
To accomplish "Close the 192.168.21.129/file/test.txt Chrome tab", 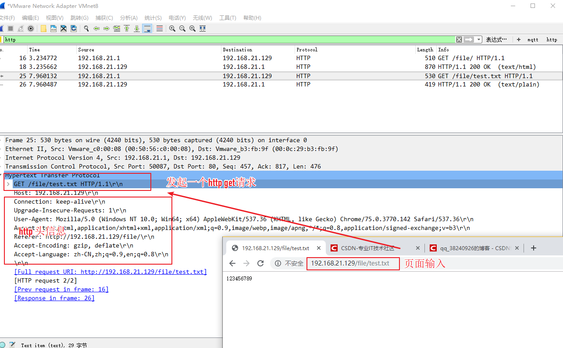I will [319, 248].
